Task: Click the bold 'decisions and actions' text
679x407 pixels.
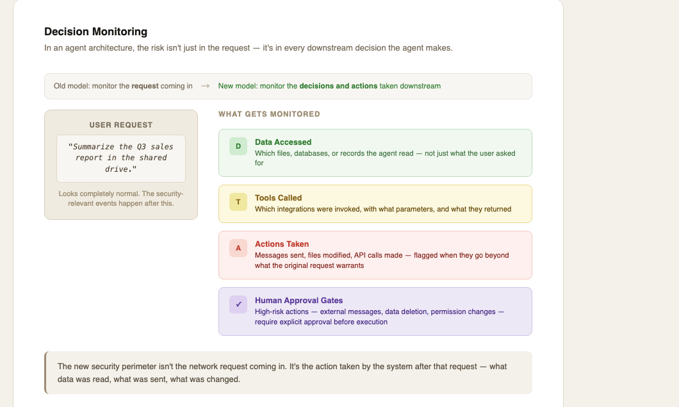Action: click(x=338, y=86)
